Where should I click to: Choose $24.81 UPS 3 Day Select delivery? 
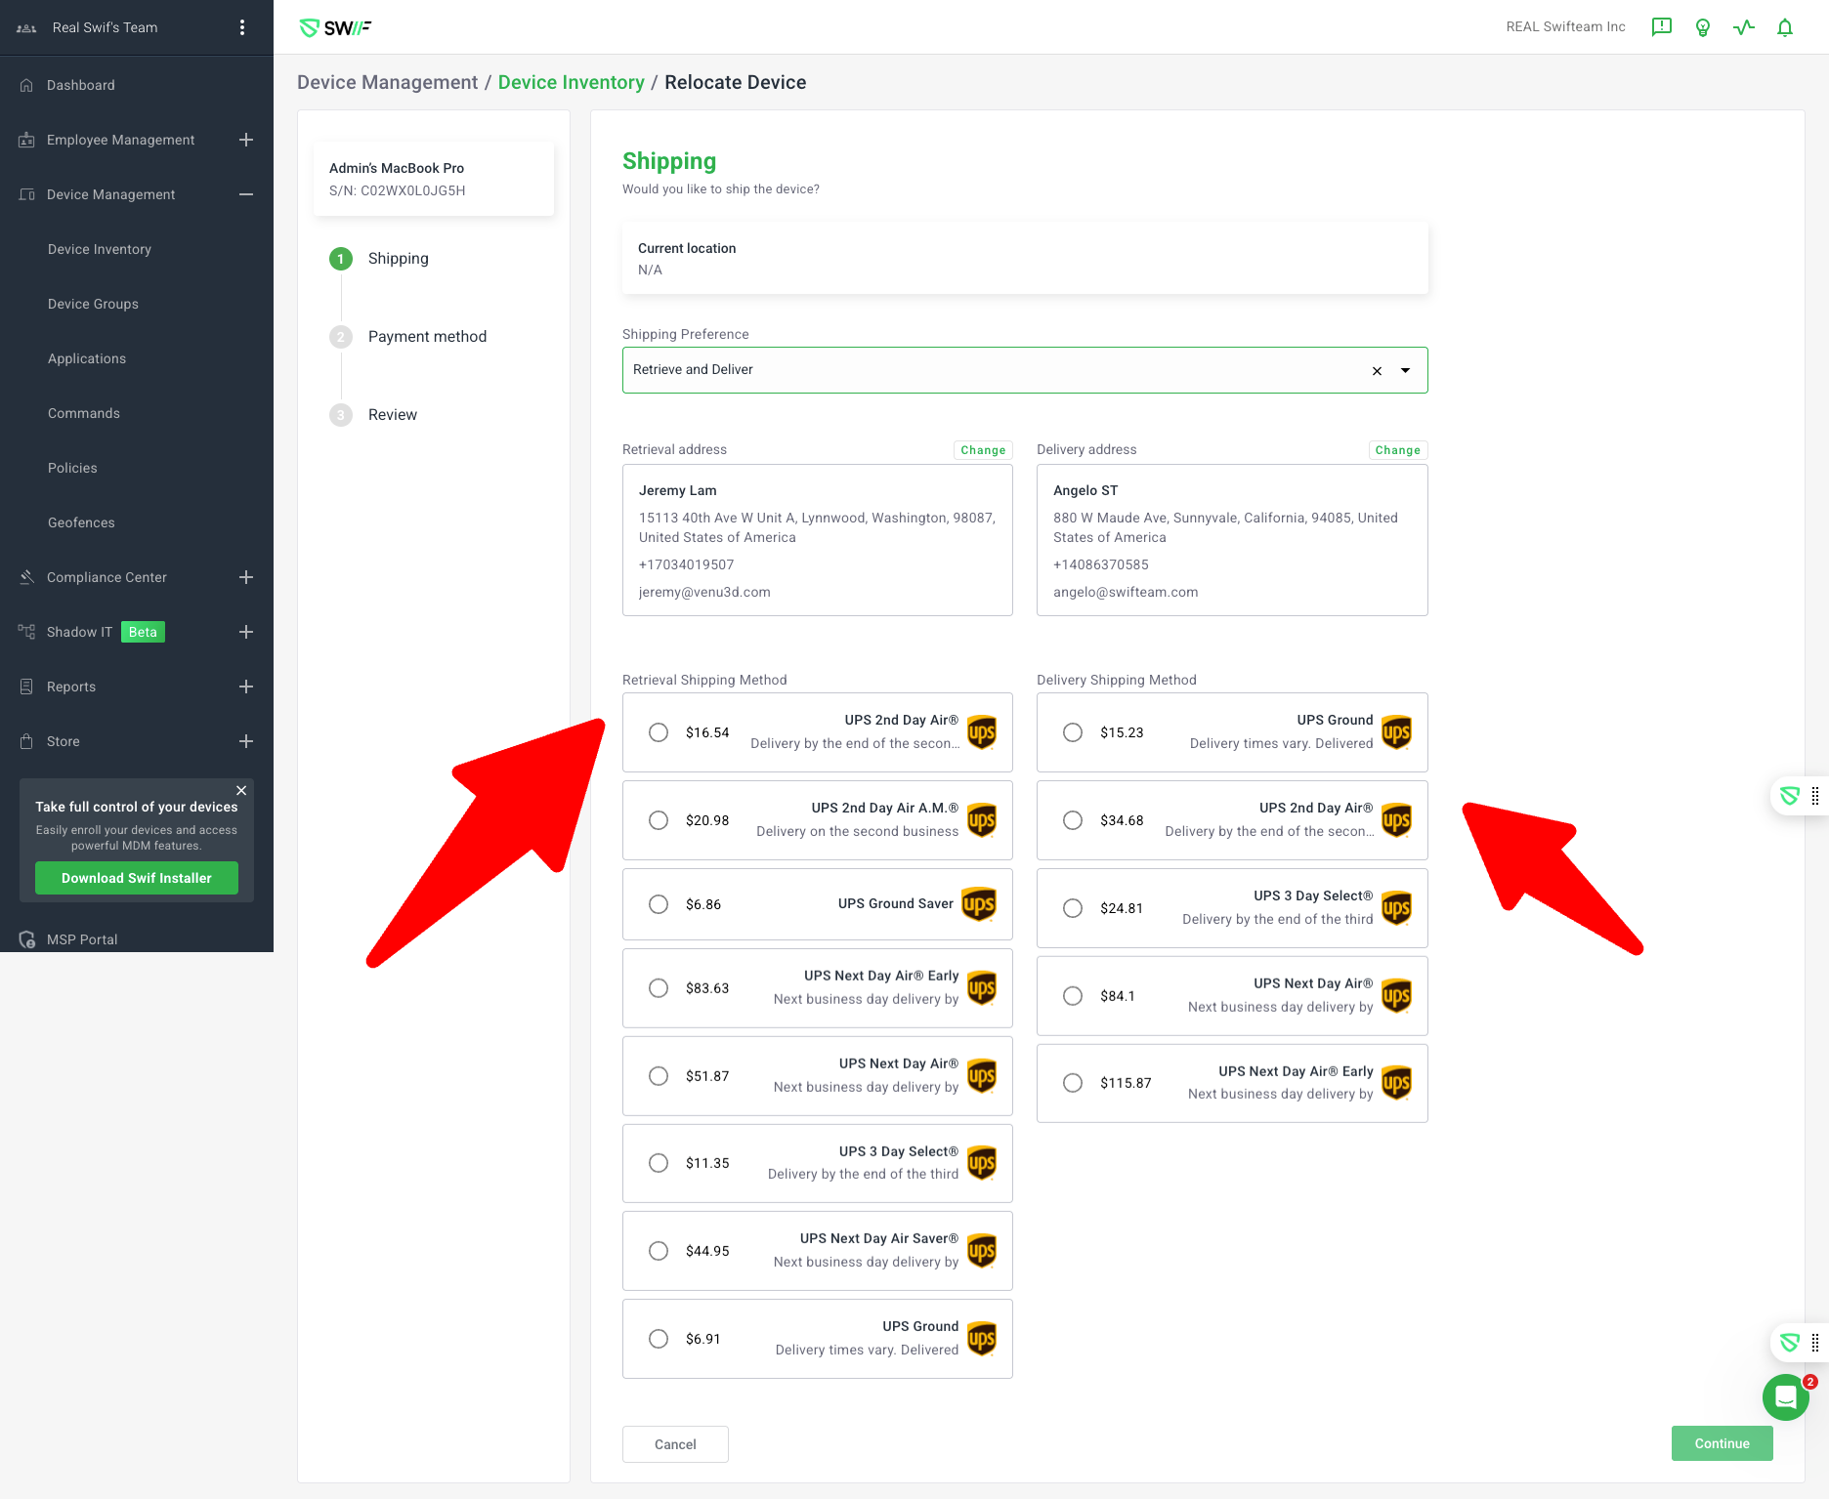(1073, 908)
